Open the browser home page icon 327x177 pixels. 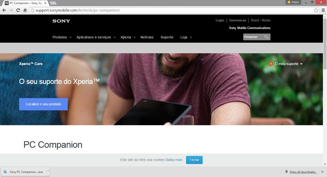click(x=25, y=10)
